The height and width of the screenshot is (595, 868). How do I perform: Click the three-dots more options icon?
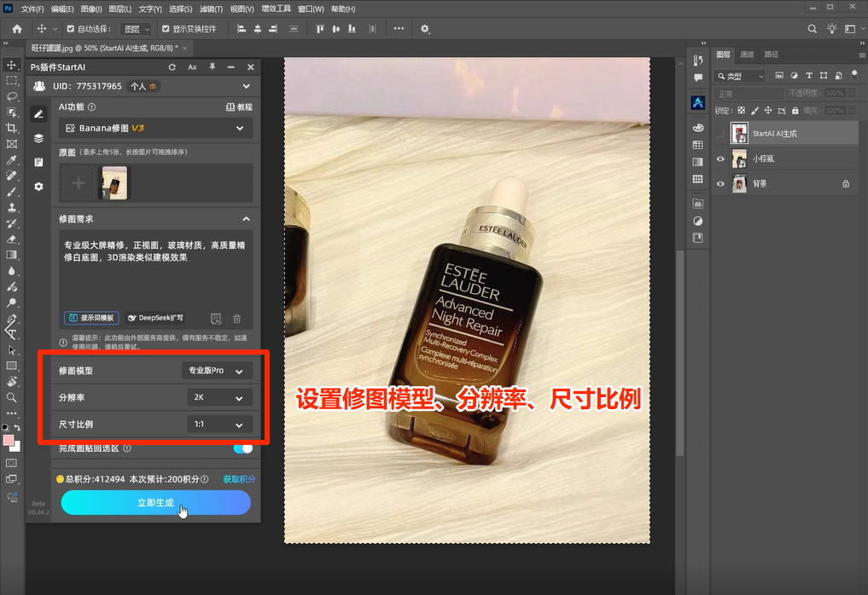tap(399, 29)
